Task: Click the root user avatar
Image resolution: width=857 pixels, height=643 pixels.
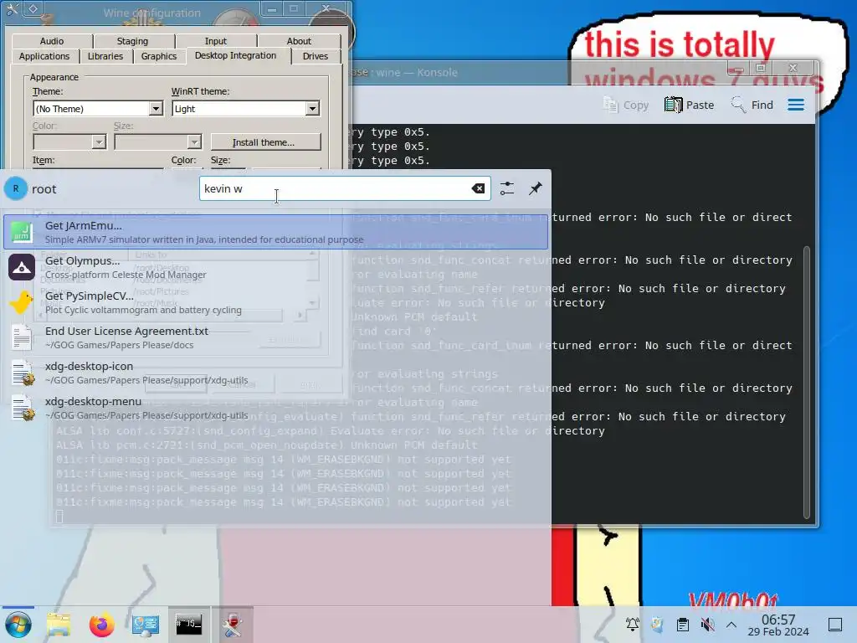Action: point(16,188)
